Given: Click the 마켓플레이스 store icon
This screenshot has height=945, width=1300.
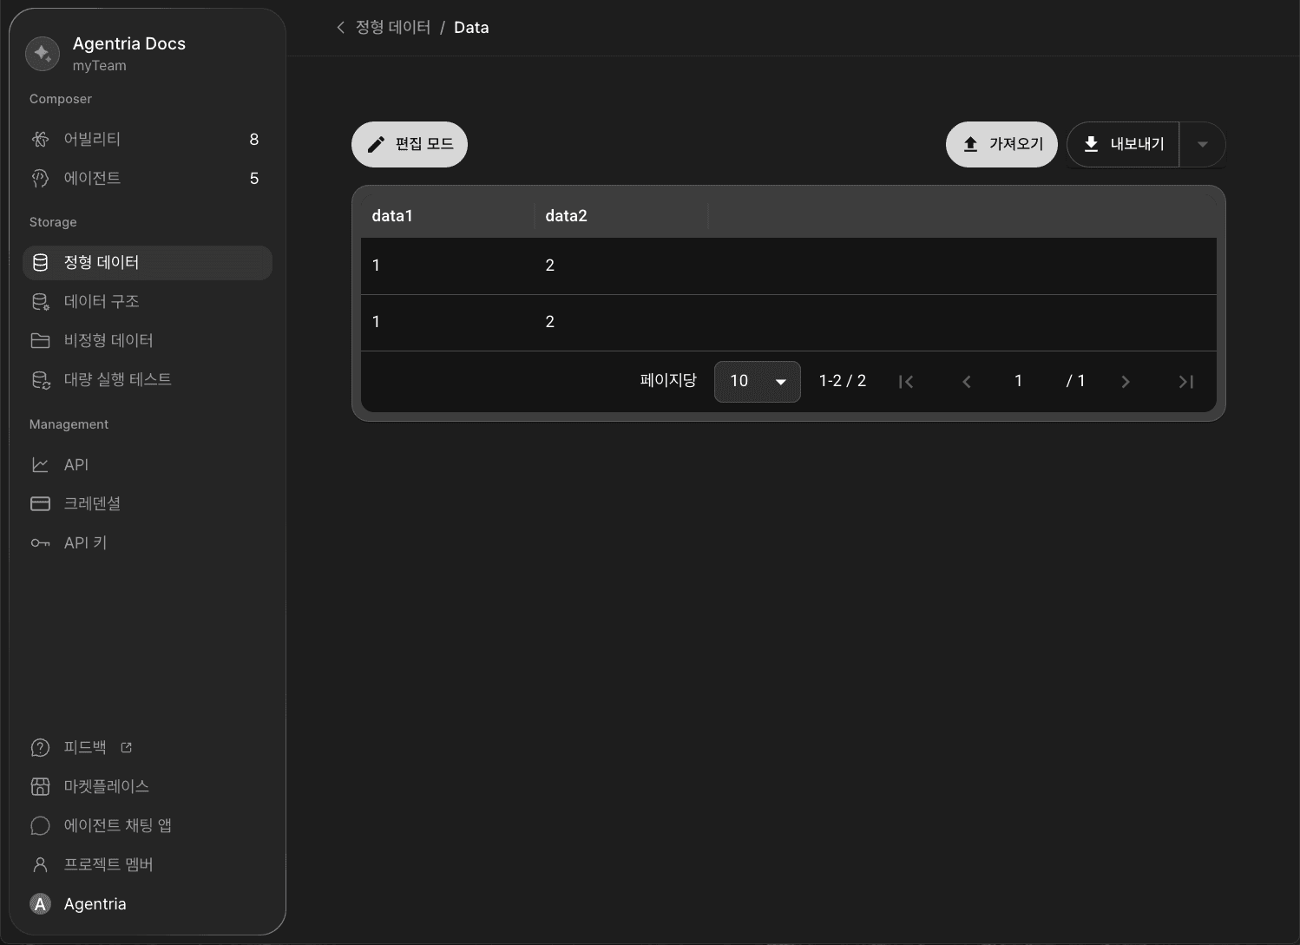Looking at the screenshot, I should coord(40,786).
